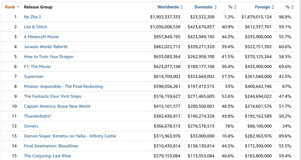Screen dimensions: 301x160
Task: View Final Destination: Bloodlines page
Action: tap(51, 146)
